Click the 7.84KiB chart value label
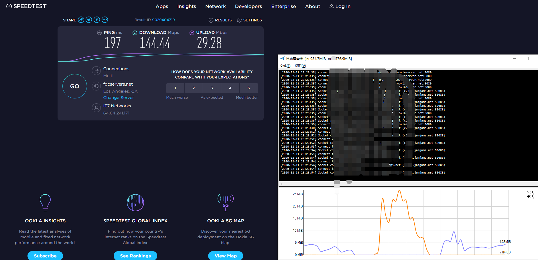The height and width of the screenshot is (260, 538). pyautogui.click(x=505, y=252)
